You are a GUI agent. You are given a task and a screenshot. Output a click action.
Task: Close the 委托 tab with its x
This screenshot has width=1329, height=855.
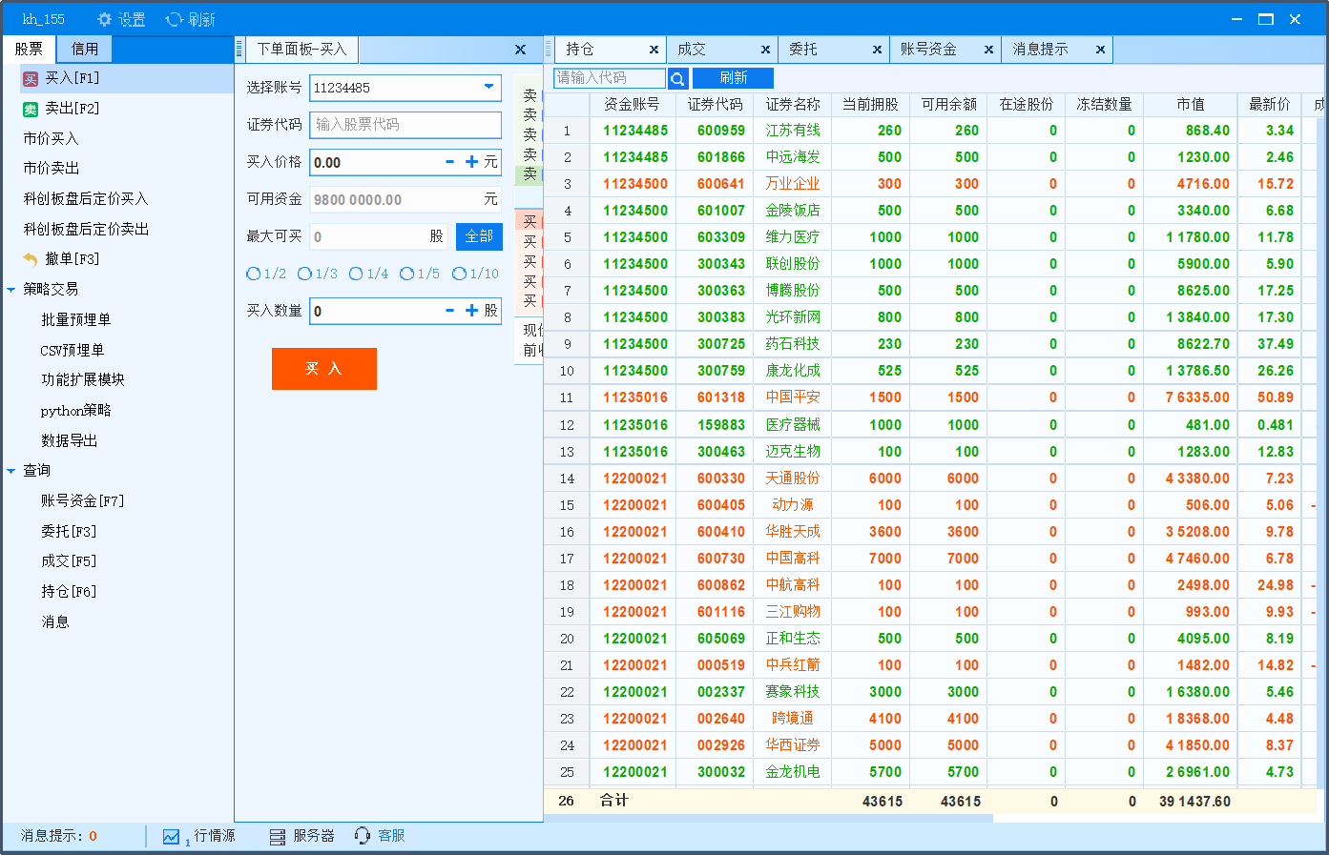pyautogui.click(x=877, y=50)
